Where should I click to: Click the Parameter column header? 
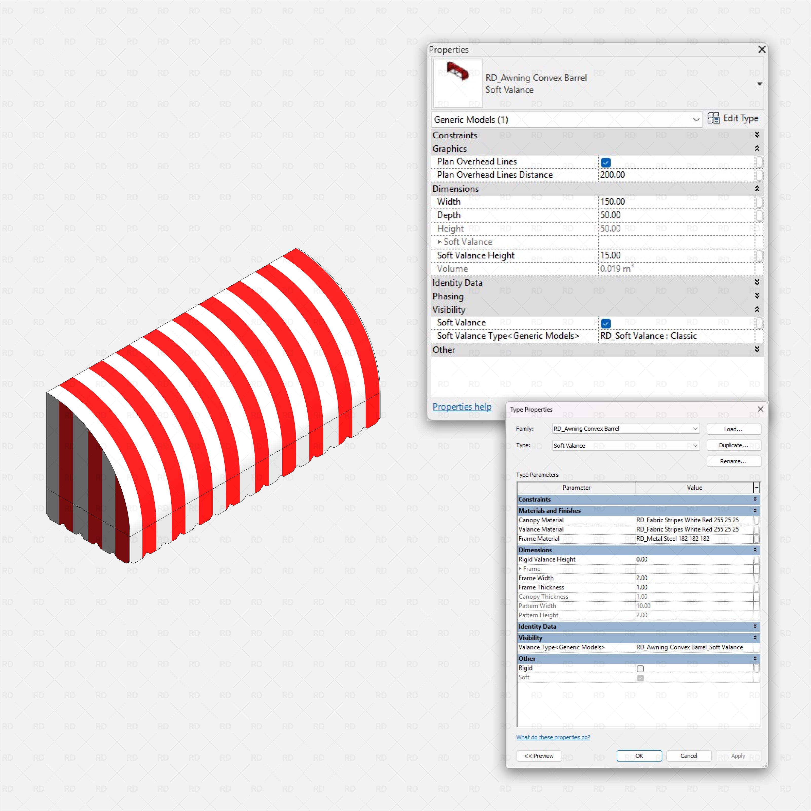(x=576, y=487)
